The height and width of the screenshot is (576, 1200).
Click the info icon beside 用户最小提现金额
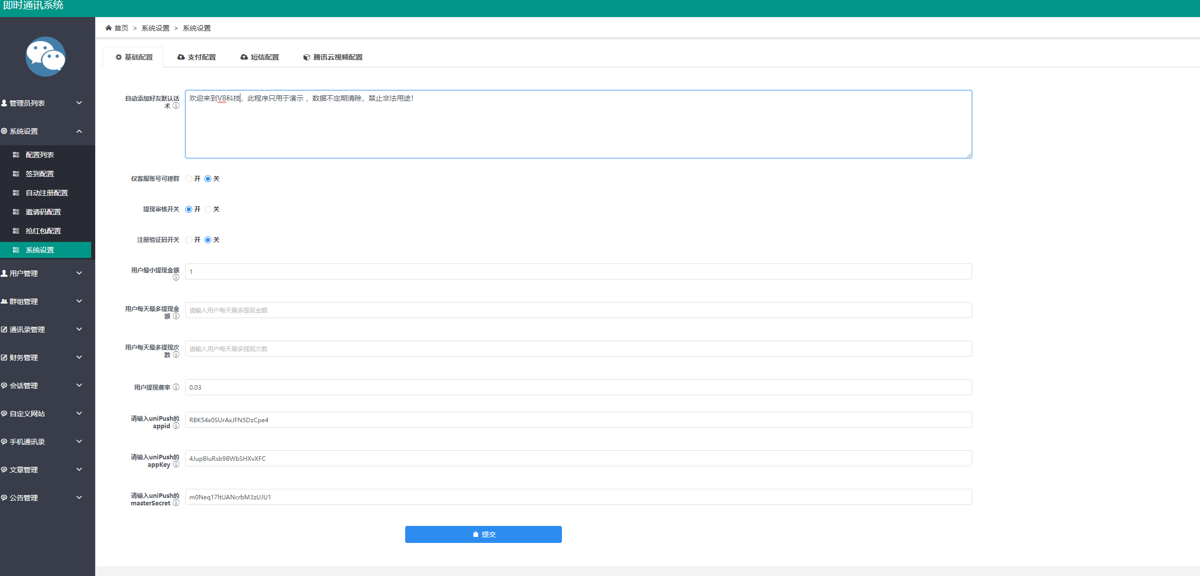[x=176, y=277]
